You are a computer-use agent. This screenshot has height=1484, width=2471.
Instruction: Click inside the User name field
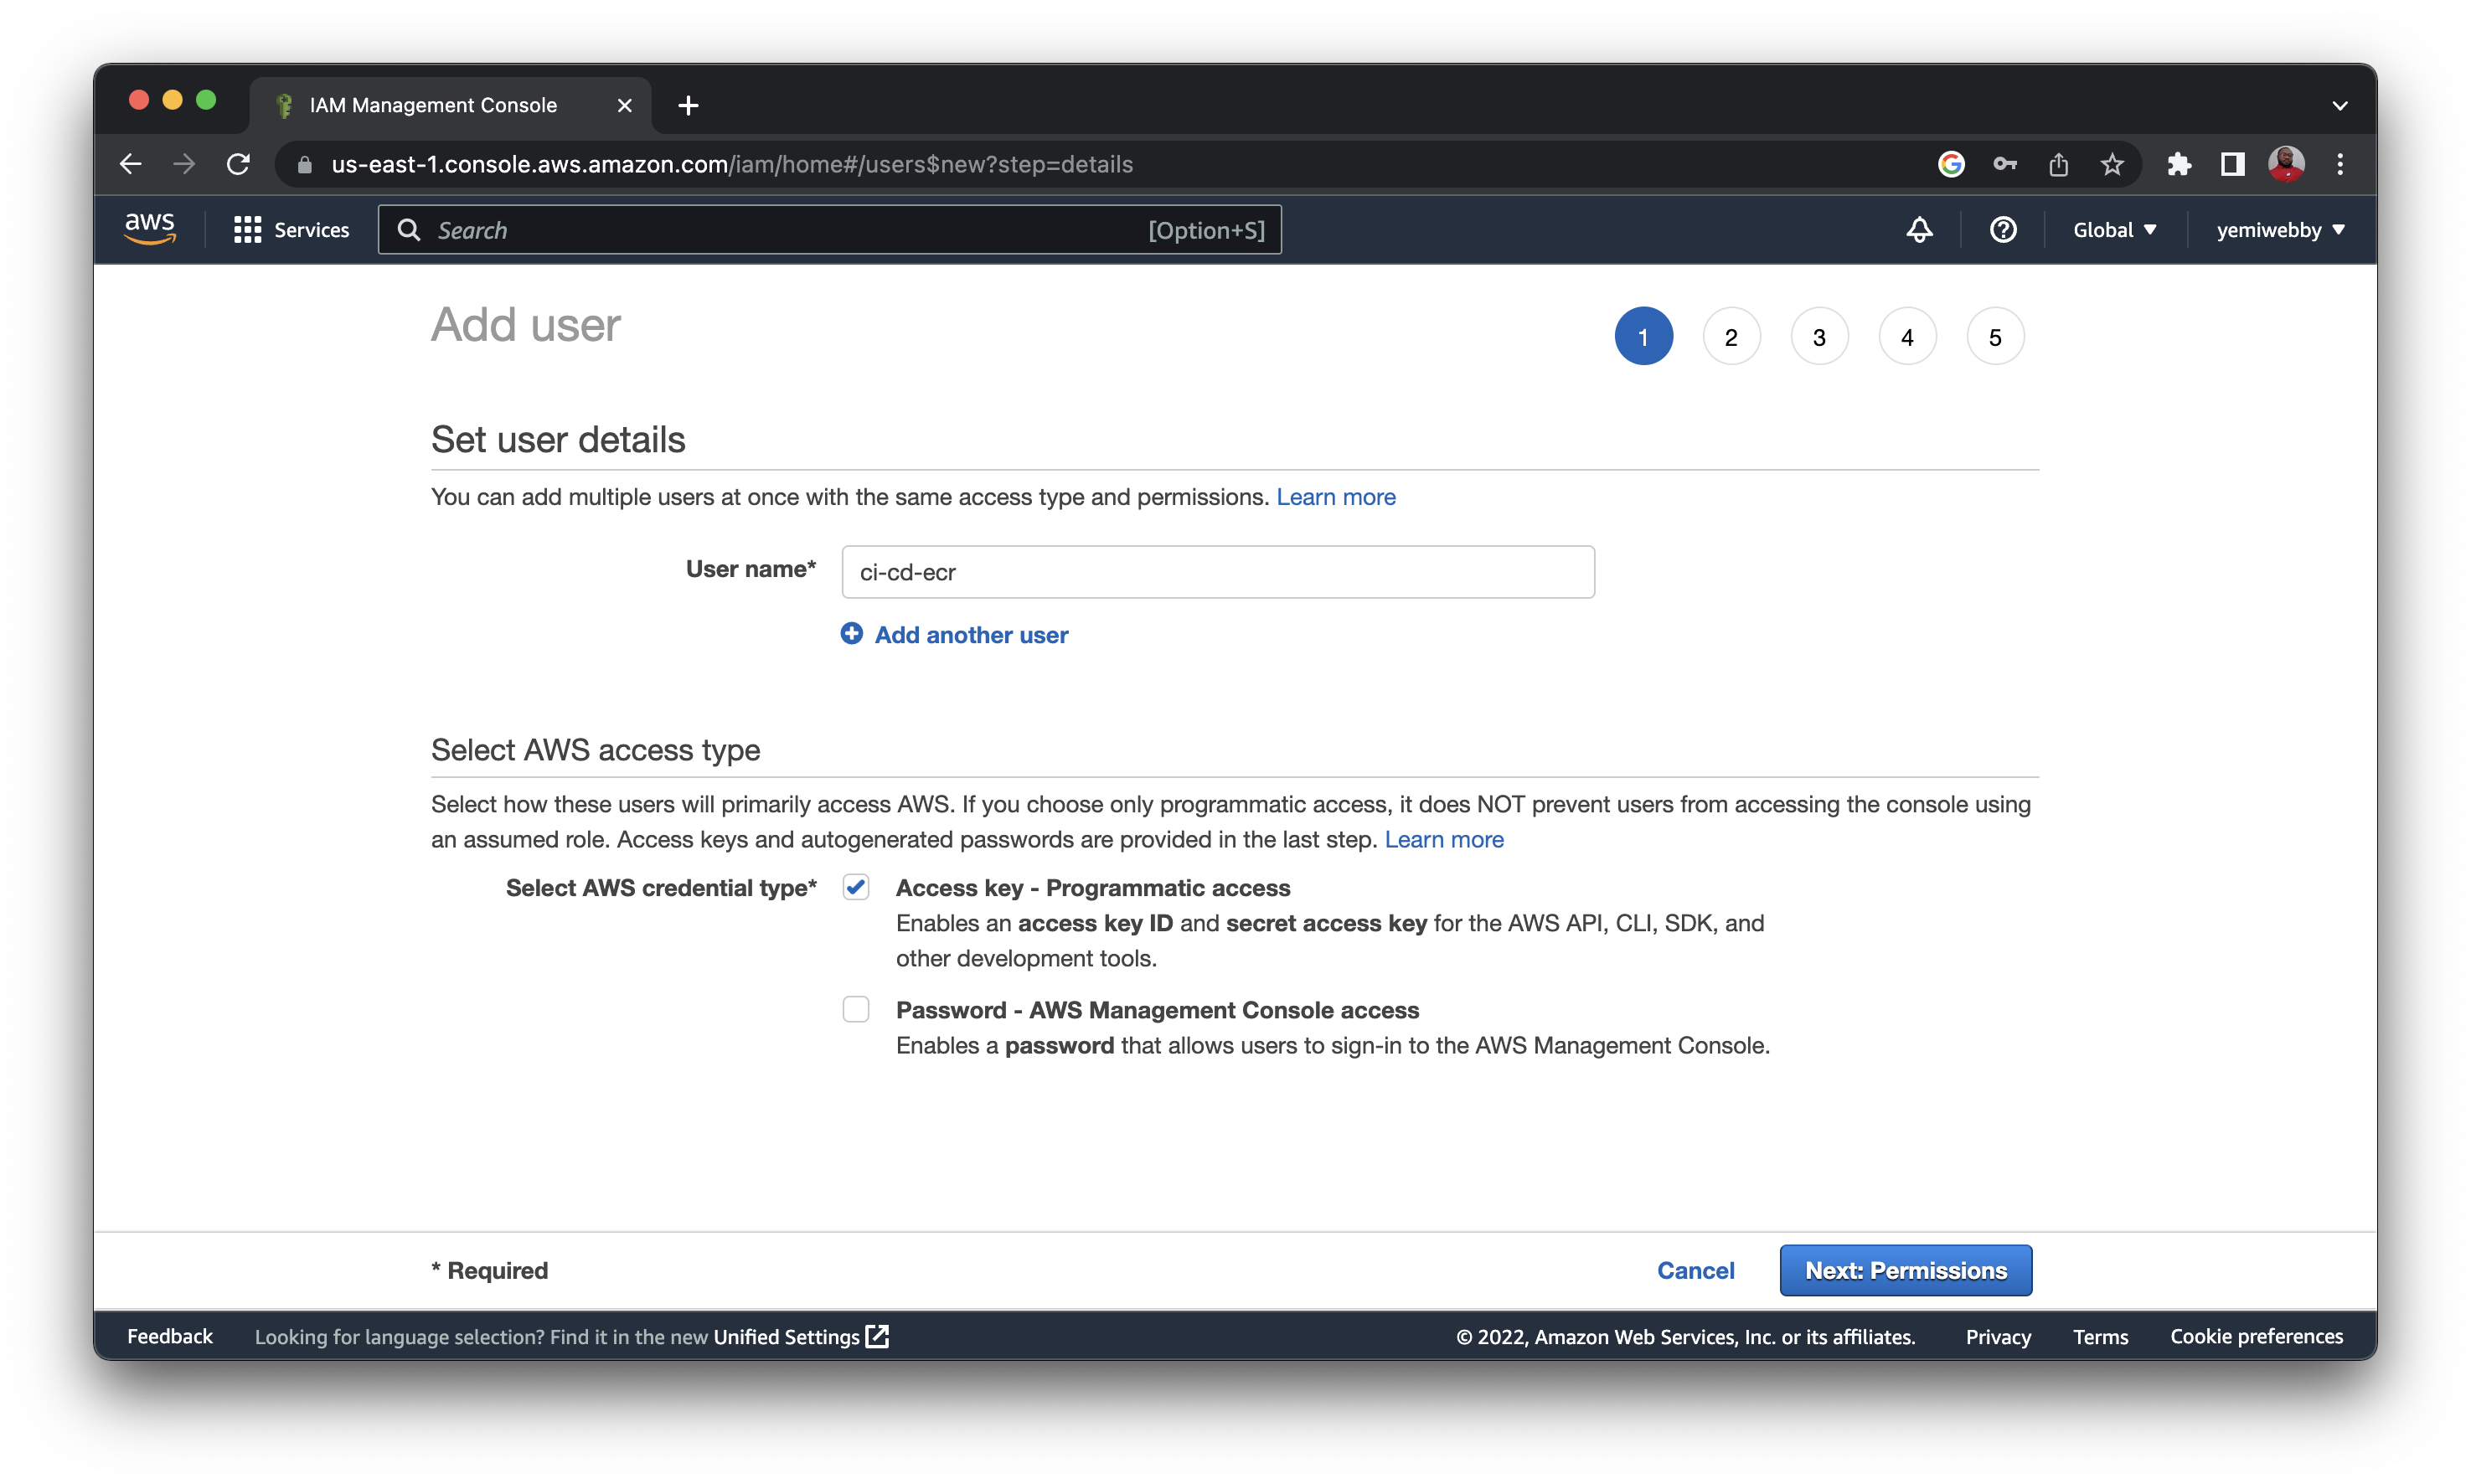coord(1217,572)
